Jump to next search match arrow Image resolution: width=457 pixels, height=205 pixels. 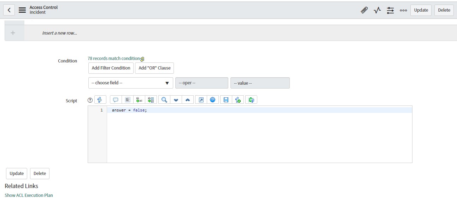coord(176,100)
